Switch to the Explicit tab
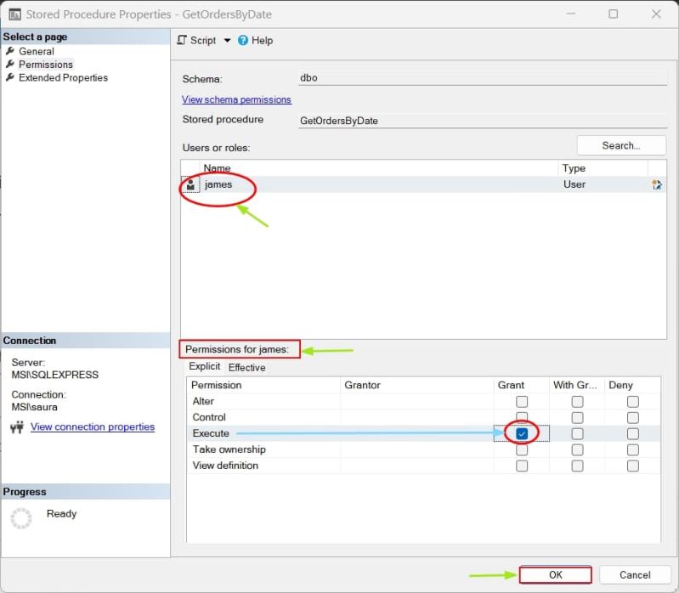 (x=205, y=366)
